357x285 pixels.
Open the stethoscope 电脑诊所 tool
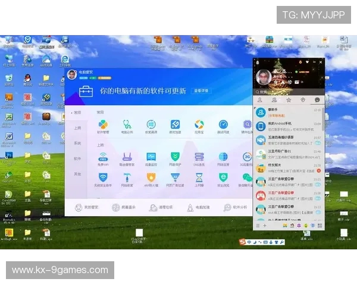[127, 125]
